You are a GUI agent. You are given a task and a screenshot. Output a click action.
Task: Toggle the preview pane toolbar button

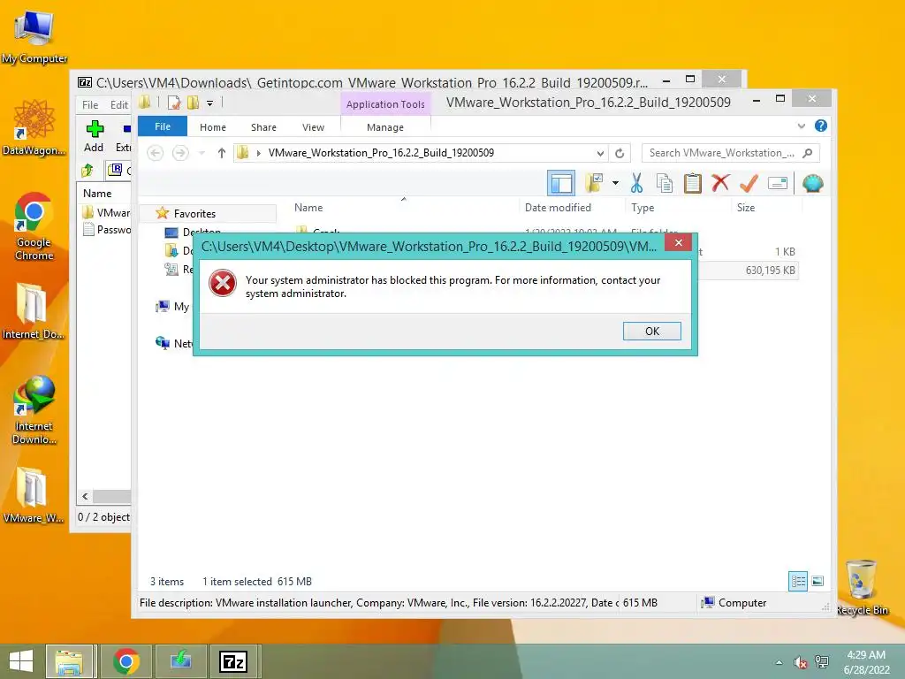pyautogui.click(x=560, y=184)
